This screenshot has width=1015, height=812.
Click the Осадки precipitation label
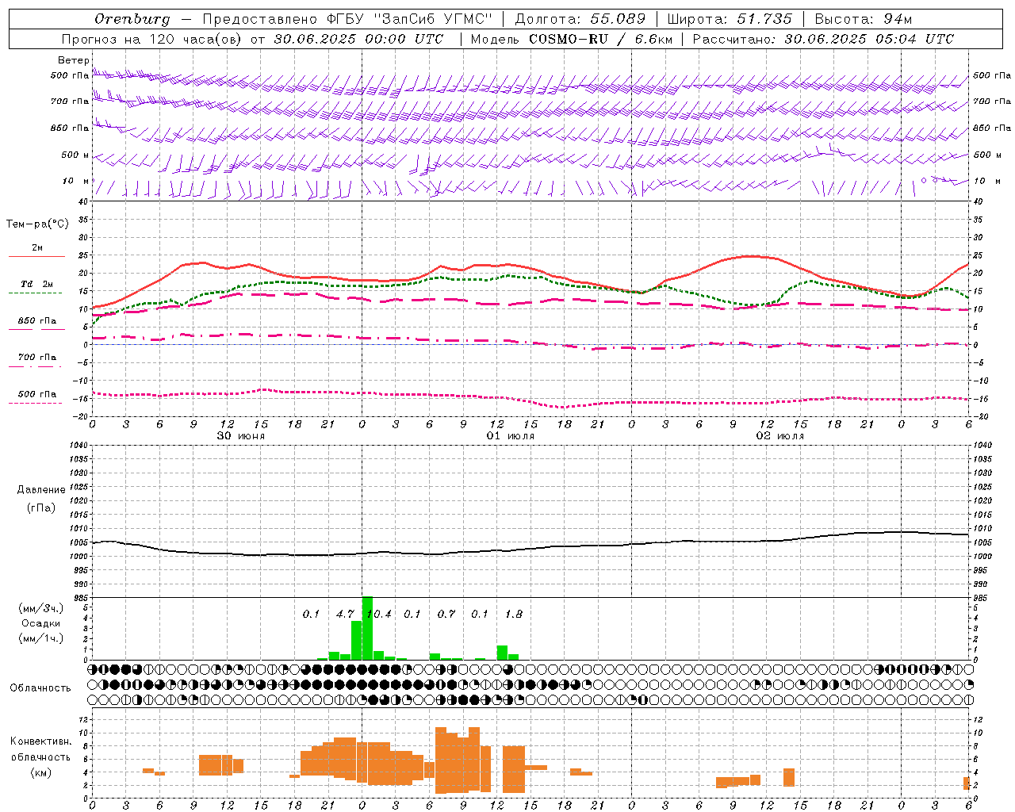pyautogui.click(x=40, y=623)
